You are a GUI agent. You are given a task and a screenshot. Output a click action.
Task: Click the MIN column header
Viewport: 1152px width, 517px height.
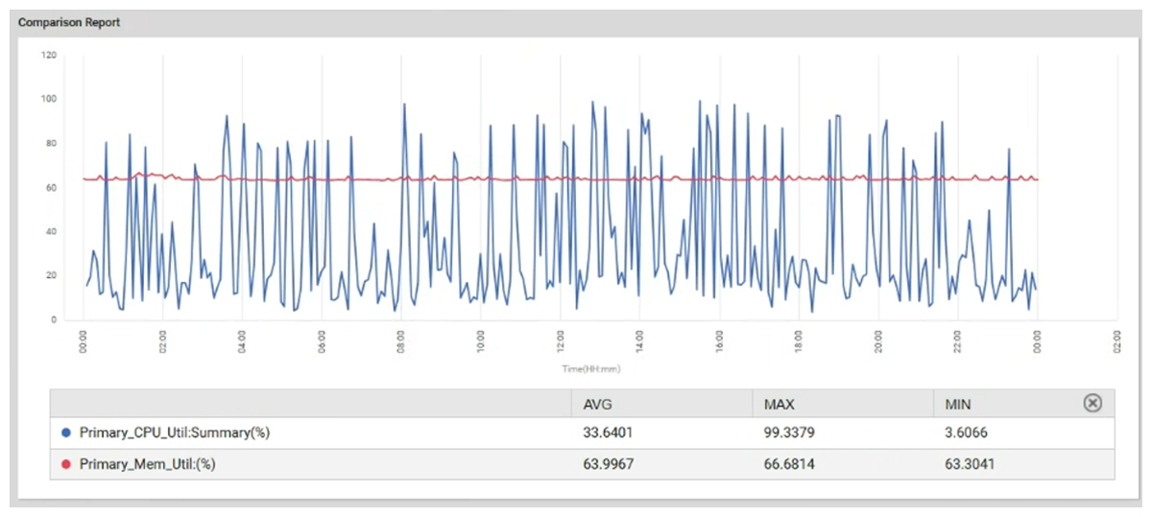pyautogui.click(x=958, y=404)
